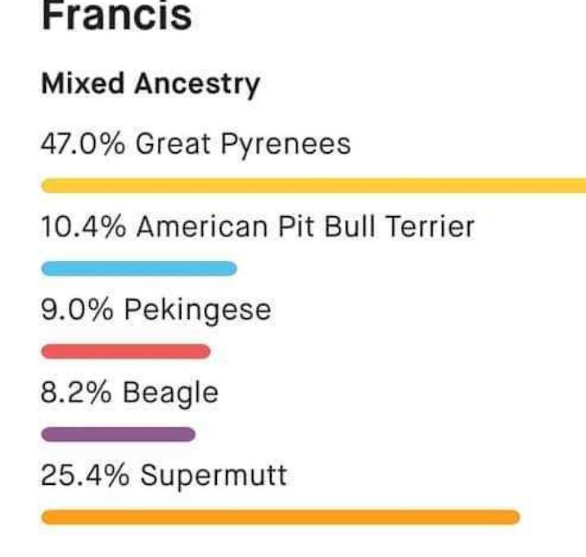586x557 pixels.
Task: Click the 8.2% percentage value
Action: (76, 393)
